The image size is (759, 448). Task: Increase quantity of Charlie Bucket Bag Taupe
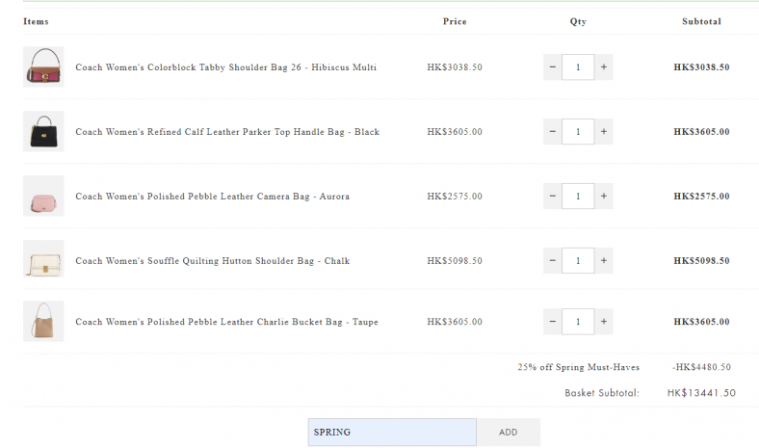(x=604, y=322)
